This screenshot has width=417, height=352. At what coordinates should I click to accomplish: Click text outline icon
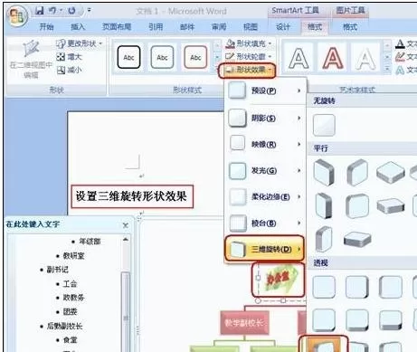(400, 57)
